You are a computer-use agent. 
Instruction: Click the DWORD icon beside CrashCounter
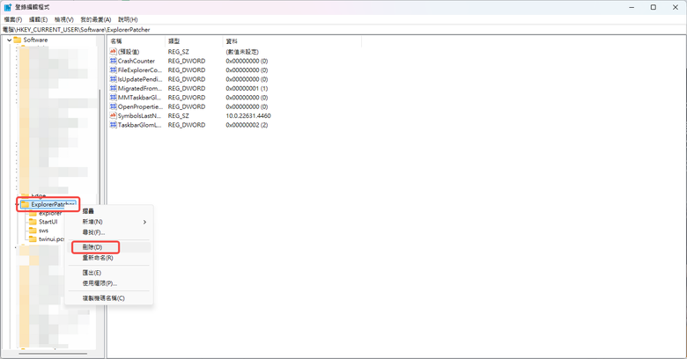(x=113, y=61)
